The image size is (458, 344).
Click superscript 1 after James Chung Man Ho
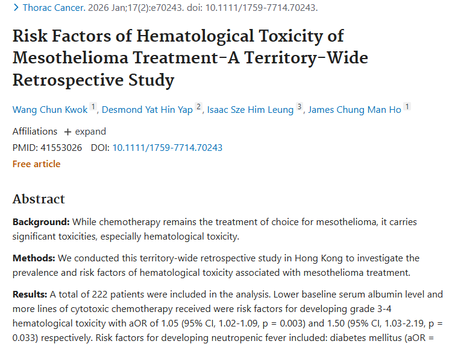(407, 107)
